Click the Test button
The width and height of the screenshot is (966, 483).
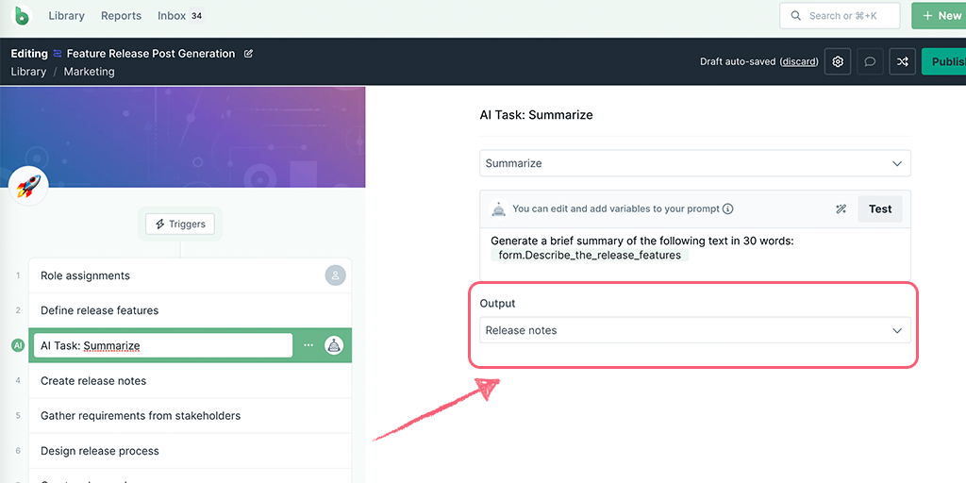[879, 209]
